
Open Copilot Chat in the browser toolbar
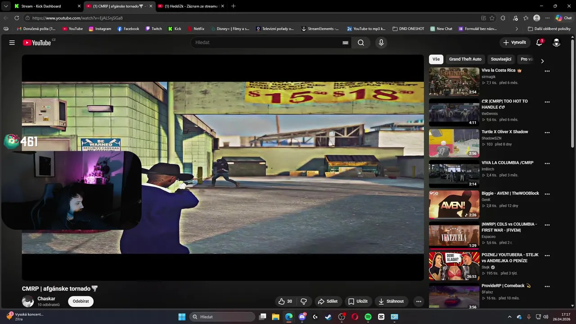(x=564, y=18)
